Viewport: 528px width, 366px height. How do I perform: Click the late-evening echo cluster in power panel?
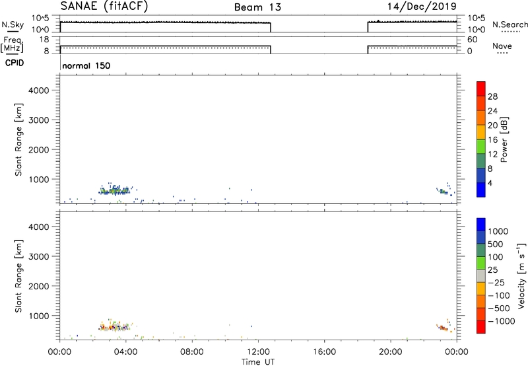pos(444,191)
